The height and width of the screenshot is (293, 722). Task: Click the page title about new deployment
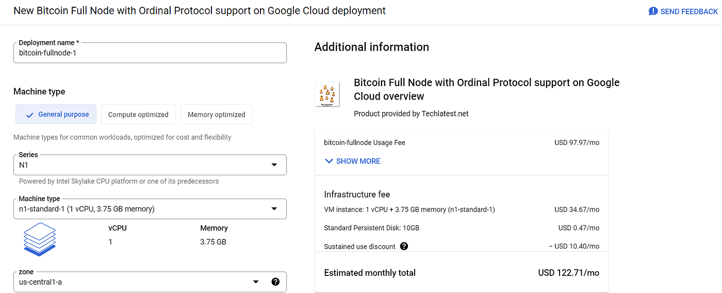coord(200,10)
